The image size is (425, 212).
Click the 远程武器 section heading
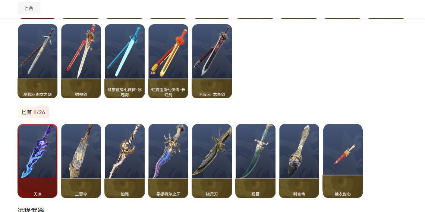[x=31, y=209]
